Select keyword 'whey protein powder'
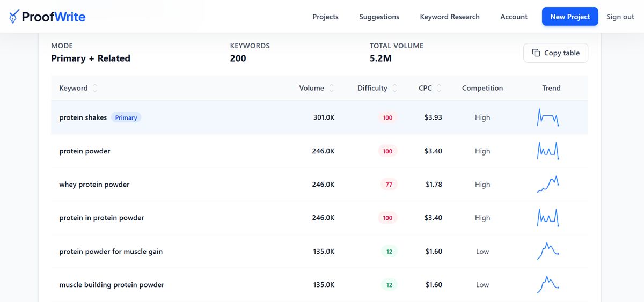This screenshot has height=302, width=644. [x=94, y=184]
